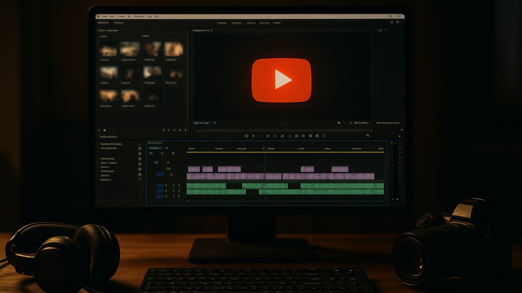The width and height of the screenshot is (522, 293).
Task: Select the long second green clip on the lower audio track
Action: [321, 192]
